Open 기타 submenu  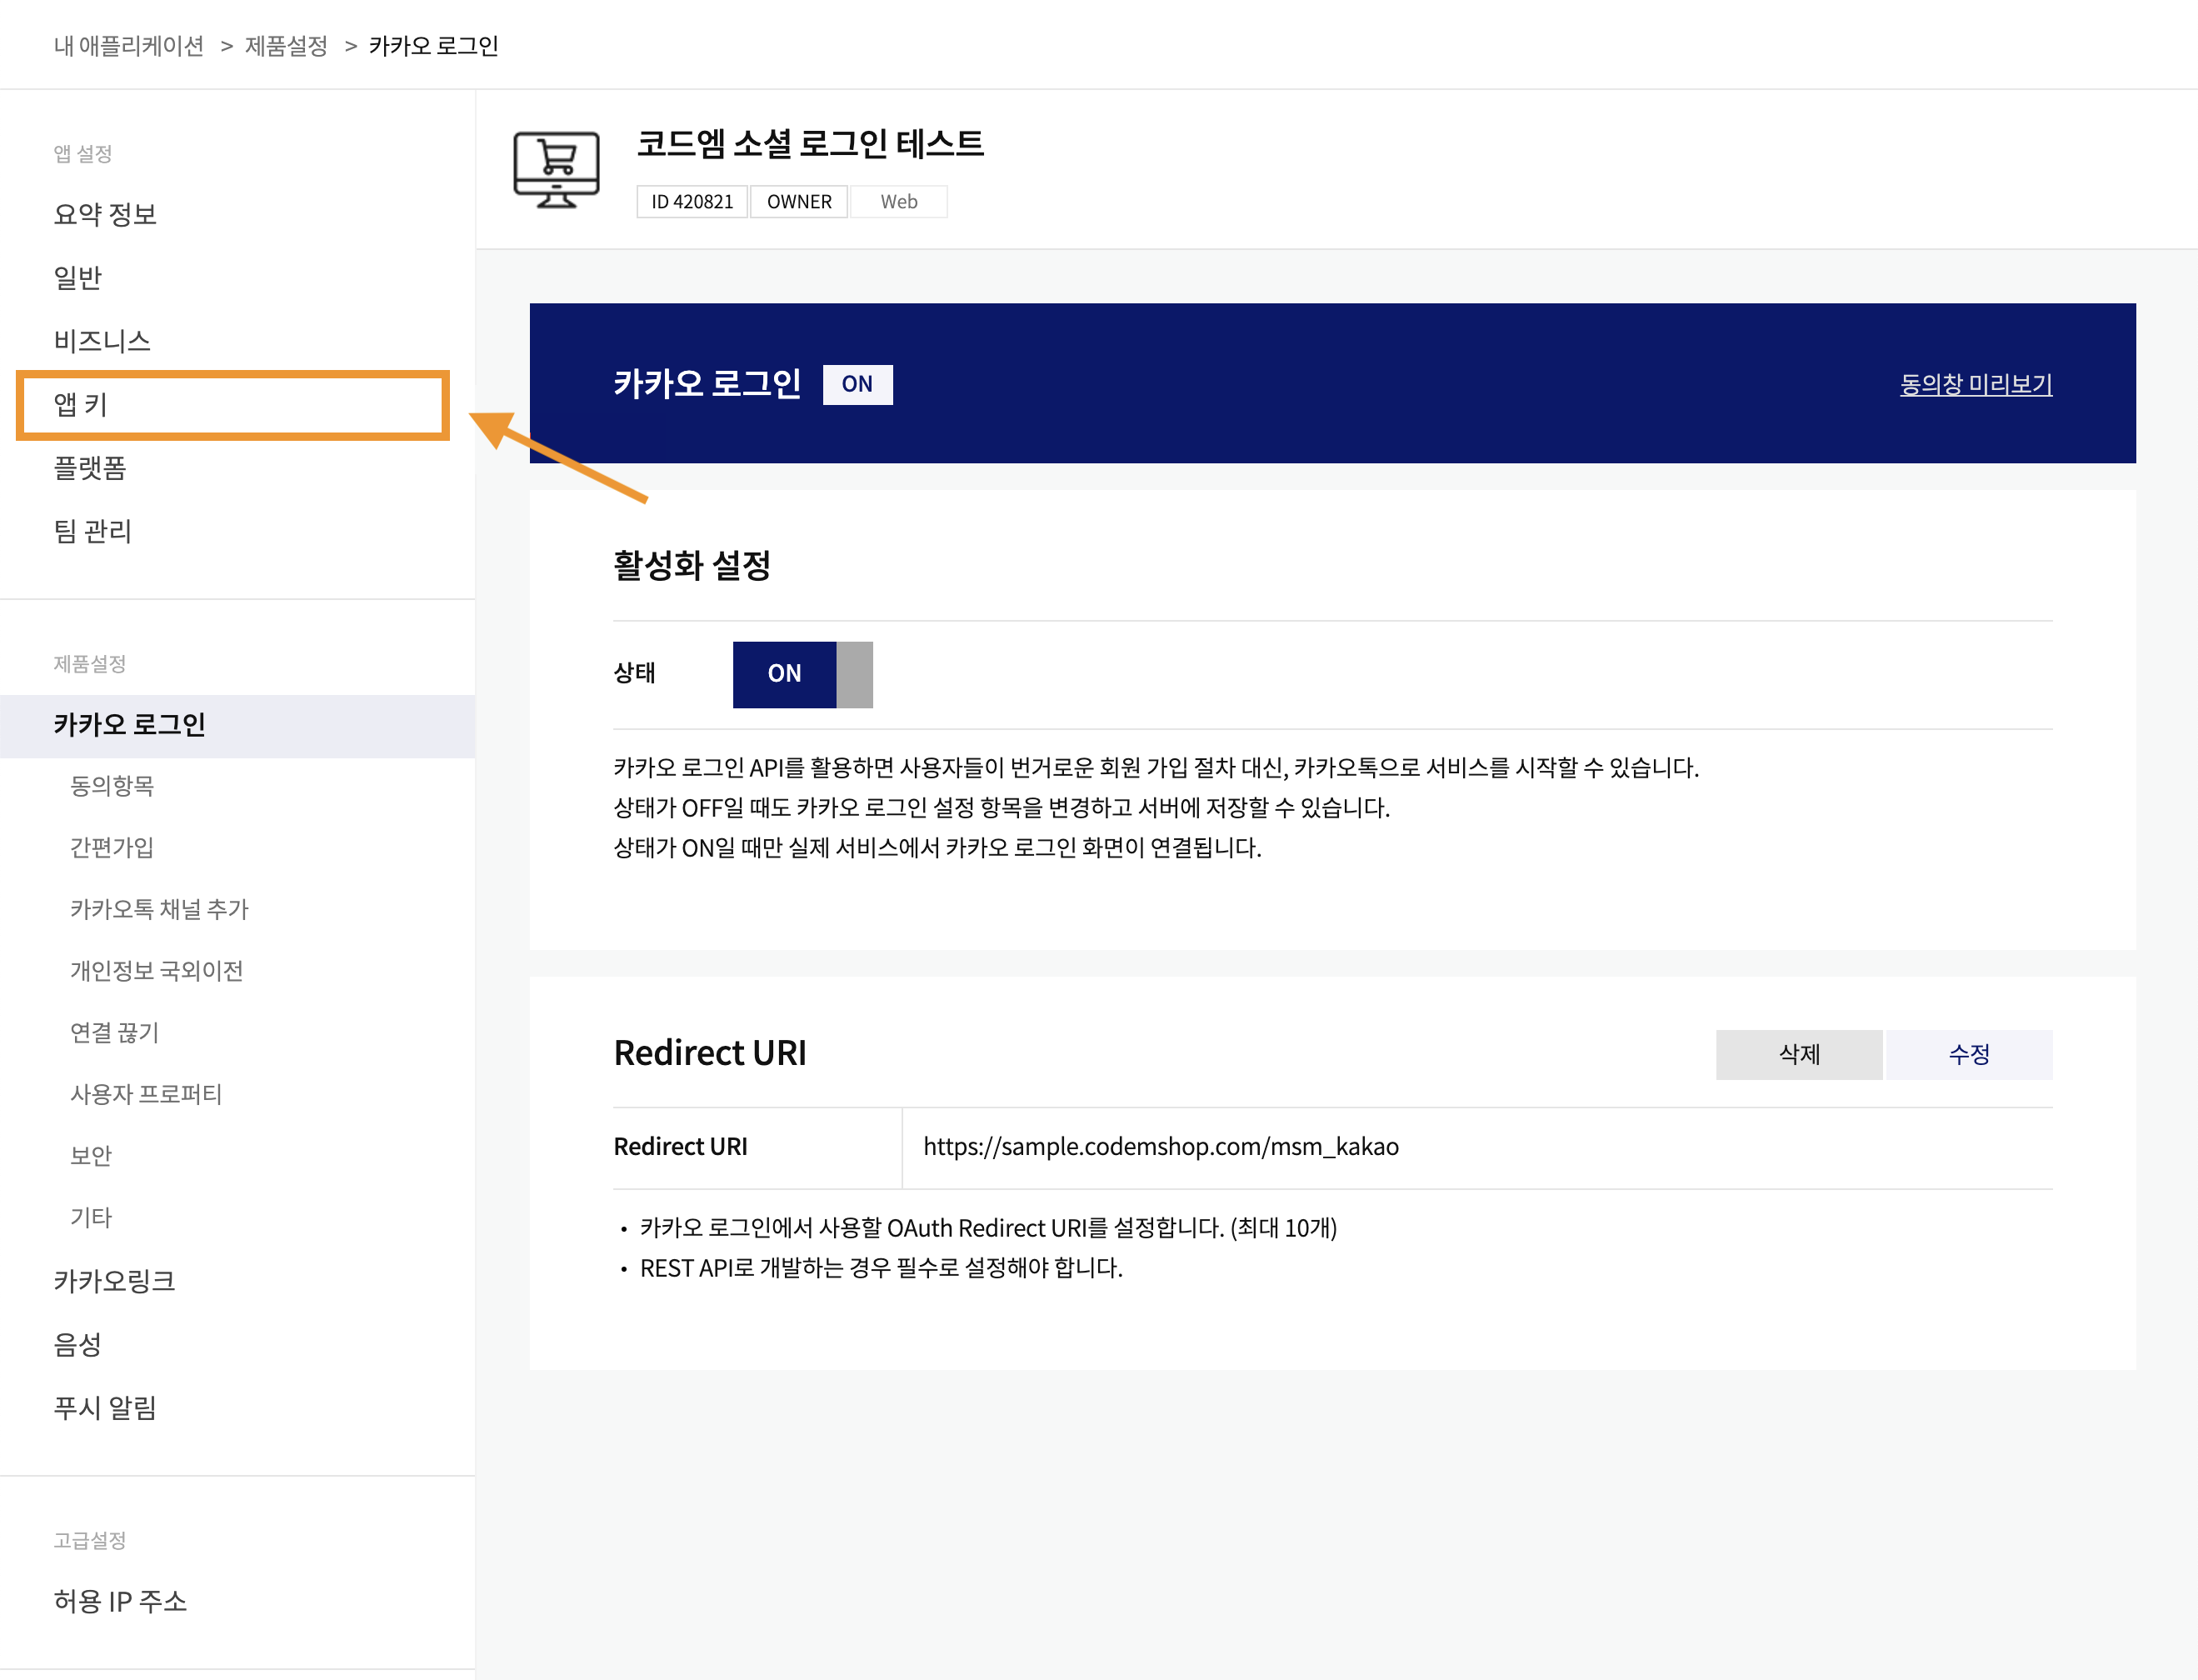click(x=91, y=1218)
